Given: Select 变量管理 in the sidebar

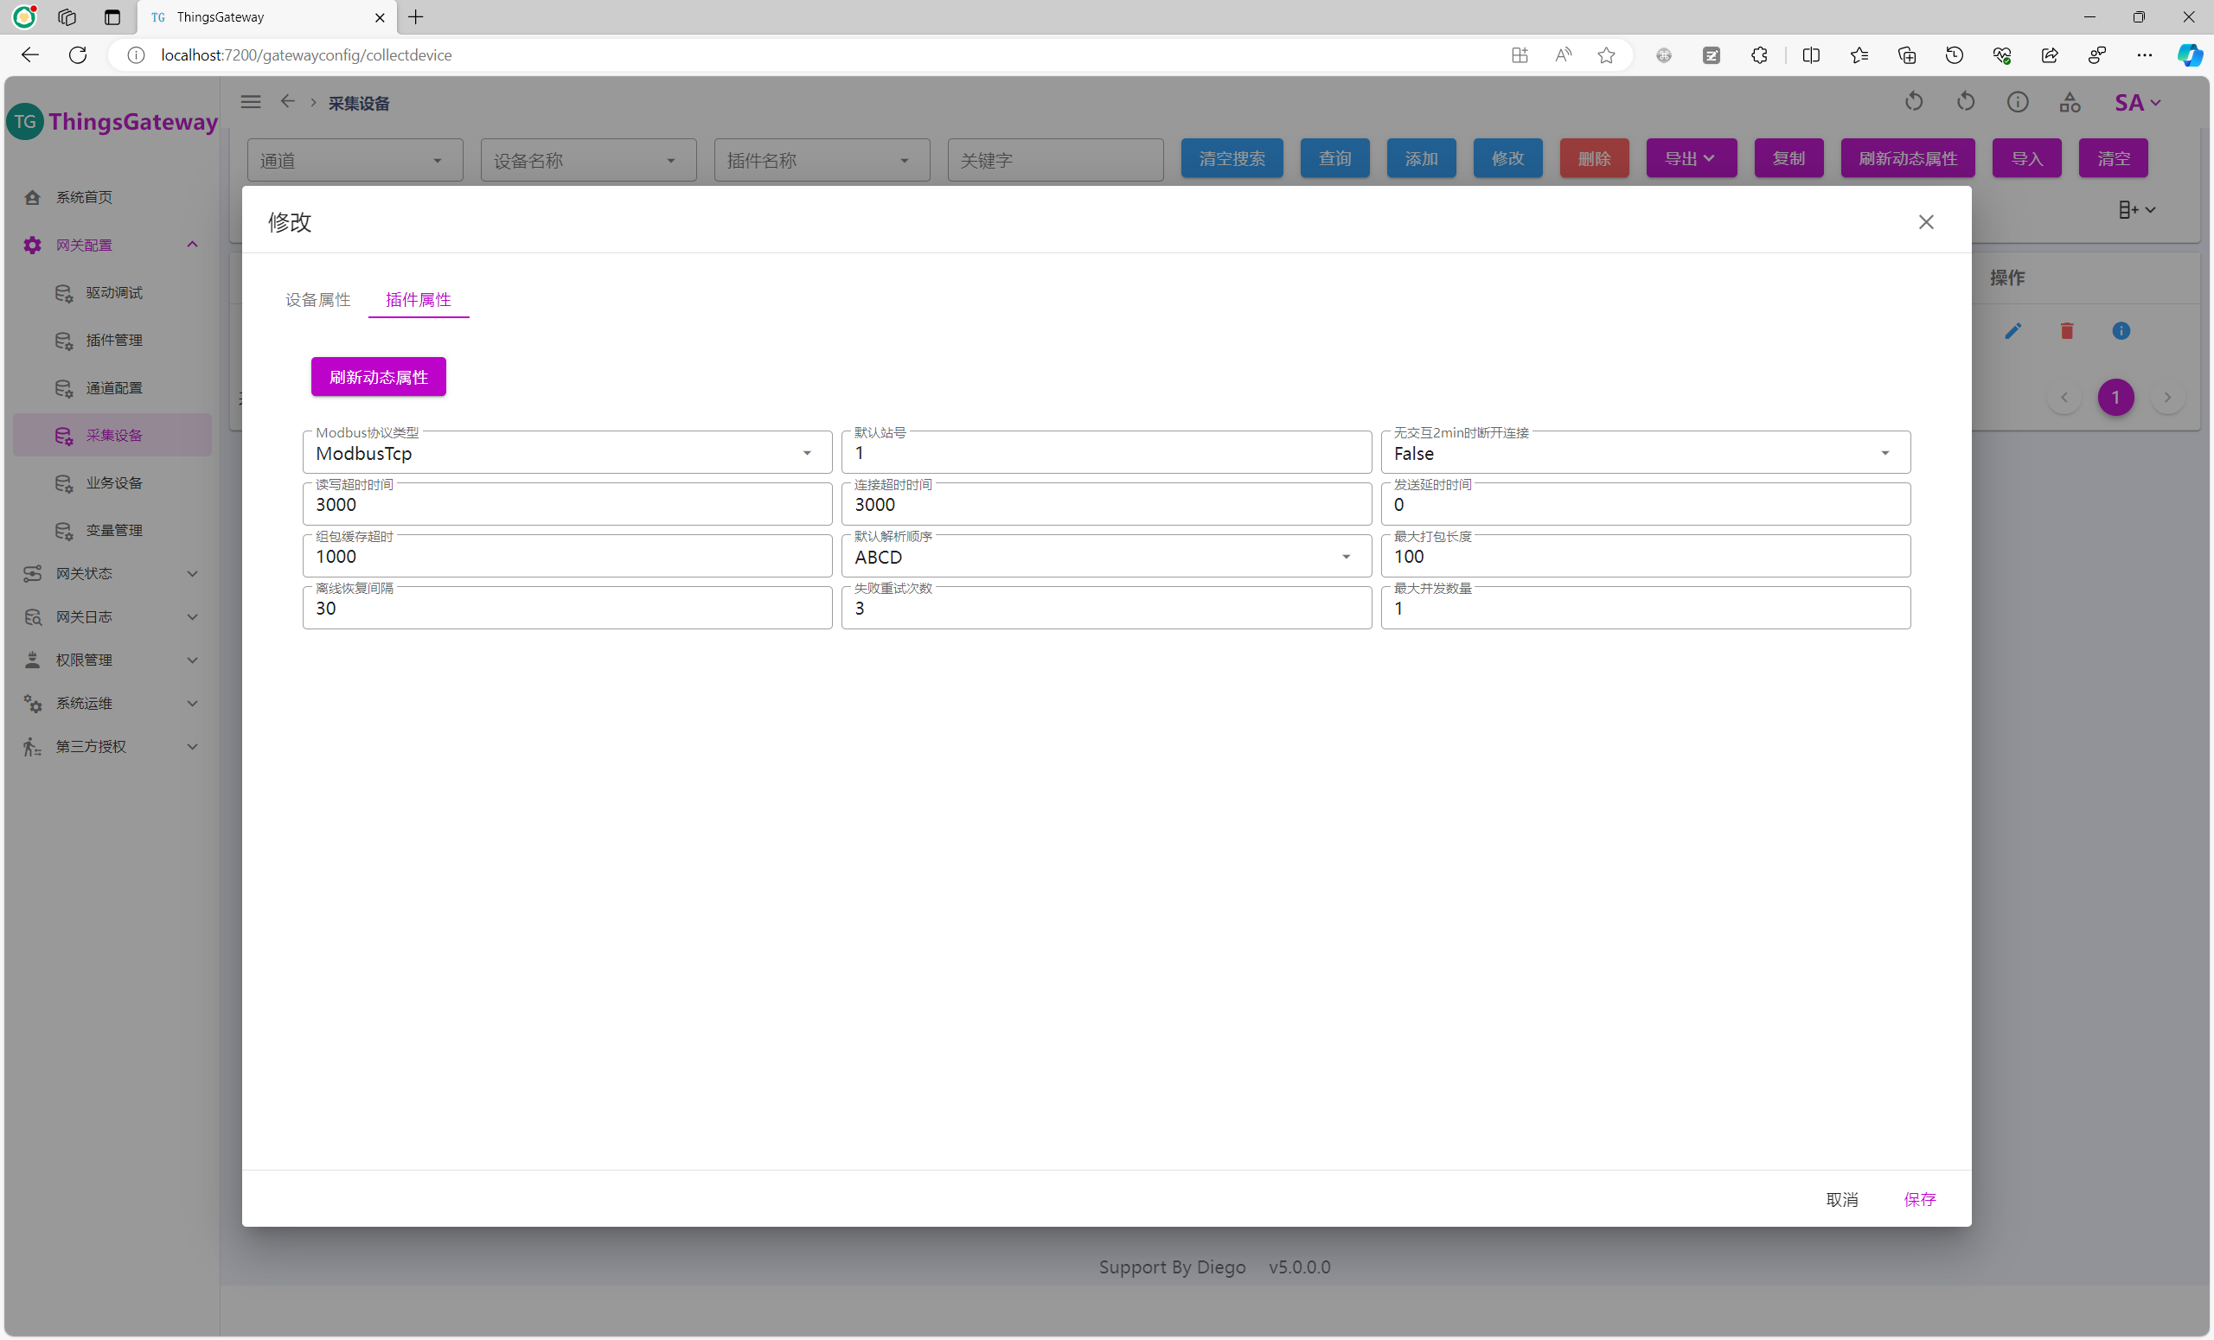Looking at the screenshot, I should (x=114, y=530).
